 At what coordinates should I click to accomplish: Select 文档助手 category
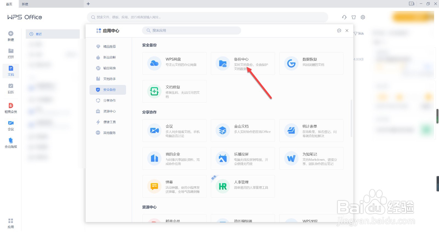(x=108, y=79)
